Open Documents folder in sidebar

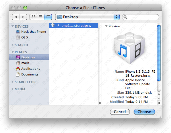tap(30, 74)
